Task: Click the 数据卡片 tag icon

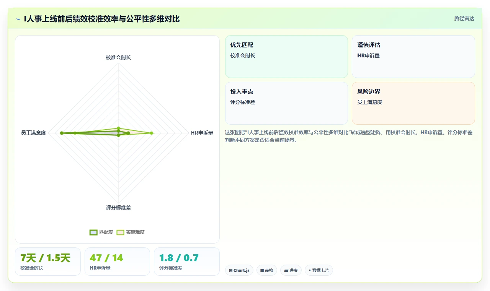Action: coord(310,270)
